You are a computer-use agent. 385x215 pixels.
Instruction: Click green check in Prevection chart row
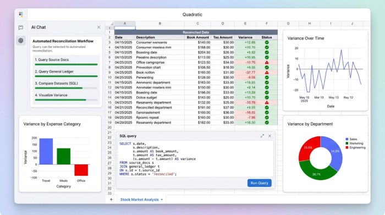[267, 68]
